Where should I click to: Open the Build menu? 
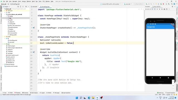(33, 1)
